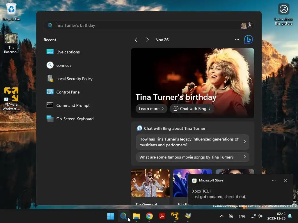Open Tina Turner legacy question suggestion
Viewport: 298px width, 223px height.
point(193,142)
